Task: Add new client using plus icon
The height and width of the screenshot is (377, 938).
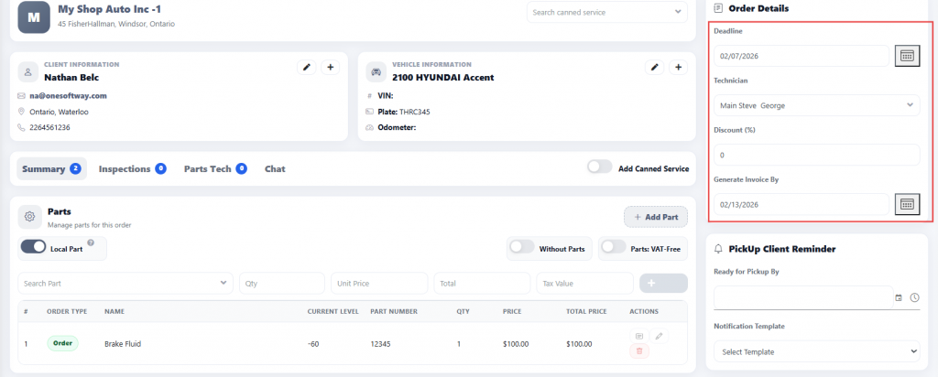Action: [x=331, y=67]
